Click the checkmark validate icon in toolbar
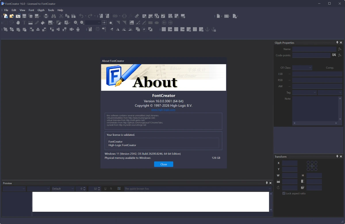 (x=163, y=16)
